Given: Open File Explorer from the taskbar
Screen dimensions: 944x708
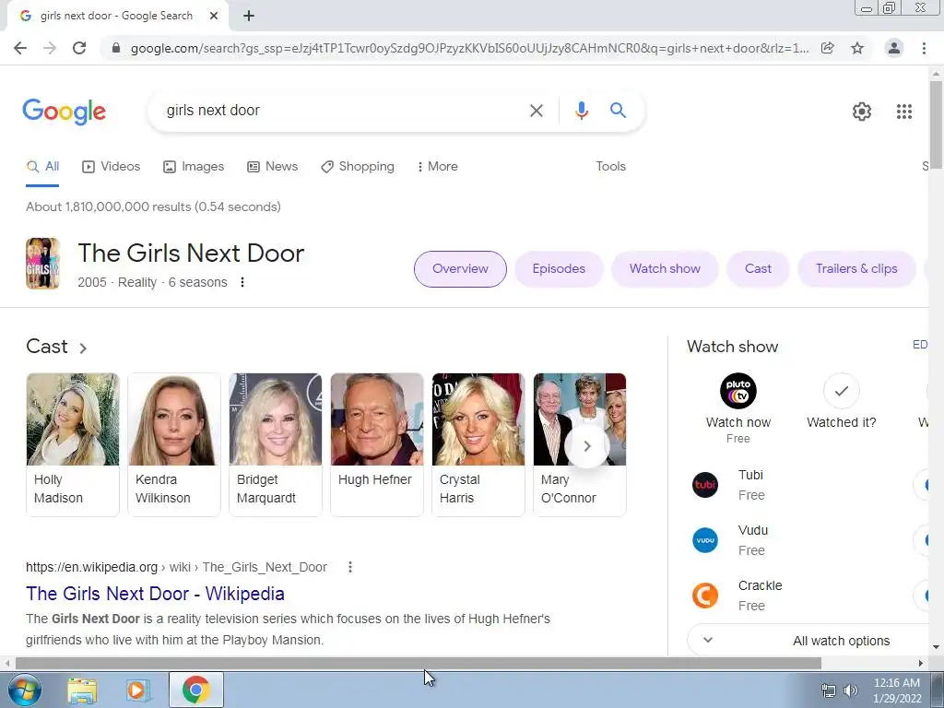Looking at the screenshot, I should point(82,690).
